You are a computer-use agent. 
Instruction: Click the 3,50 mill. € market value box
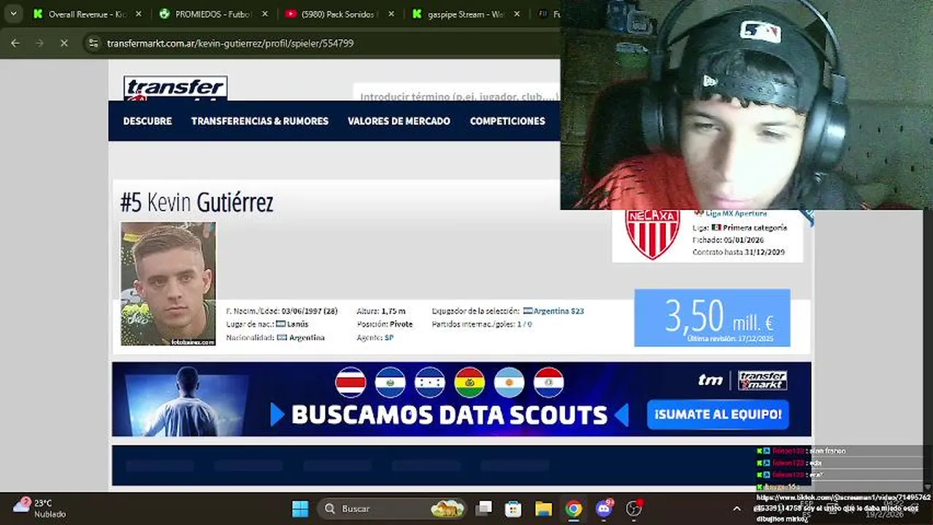coord(712,318)
